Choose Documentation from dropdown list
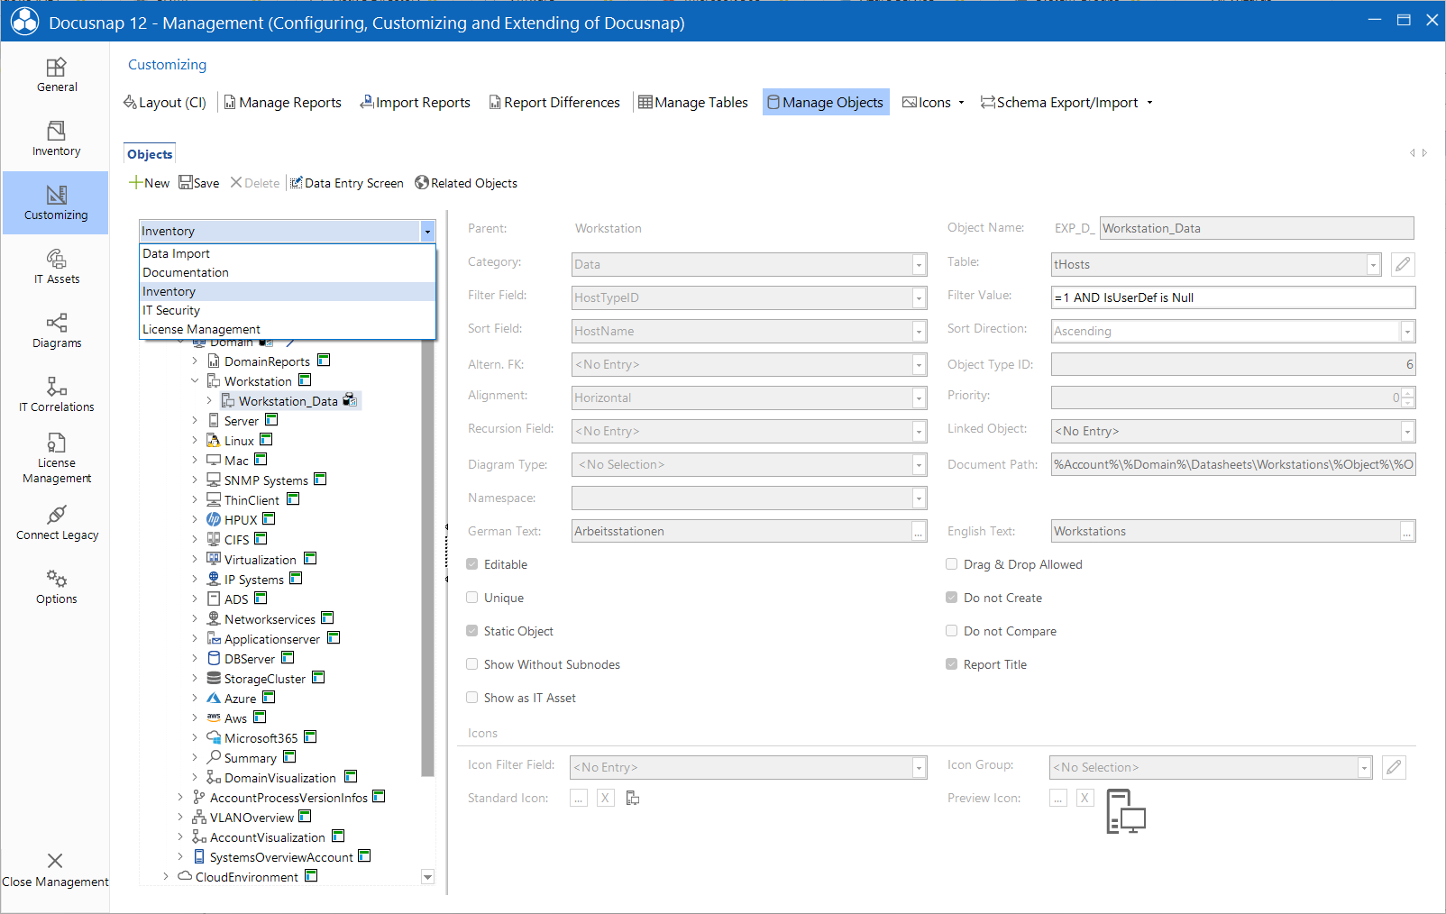The height and width of the screenshot is (914, 1446). tap(287, 272)
